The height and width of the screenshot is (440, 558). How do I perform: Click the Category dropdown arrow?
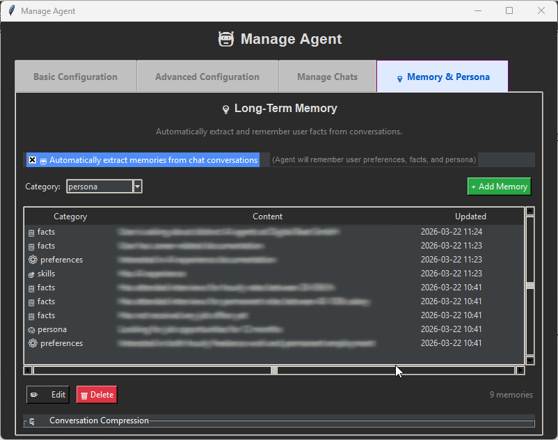[136, 186]
